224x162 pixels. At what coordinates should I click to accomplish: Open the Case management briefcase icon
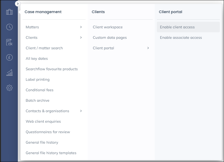[x=9, y=12]
